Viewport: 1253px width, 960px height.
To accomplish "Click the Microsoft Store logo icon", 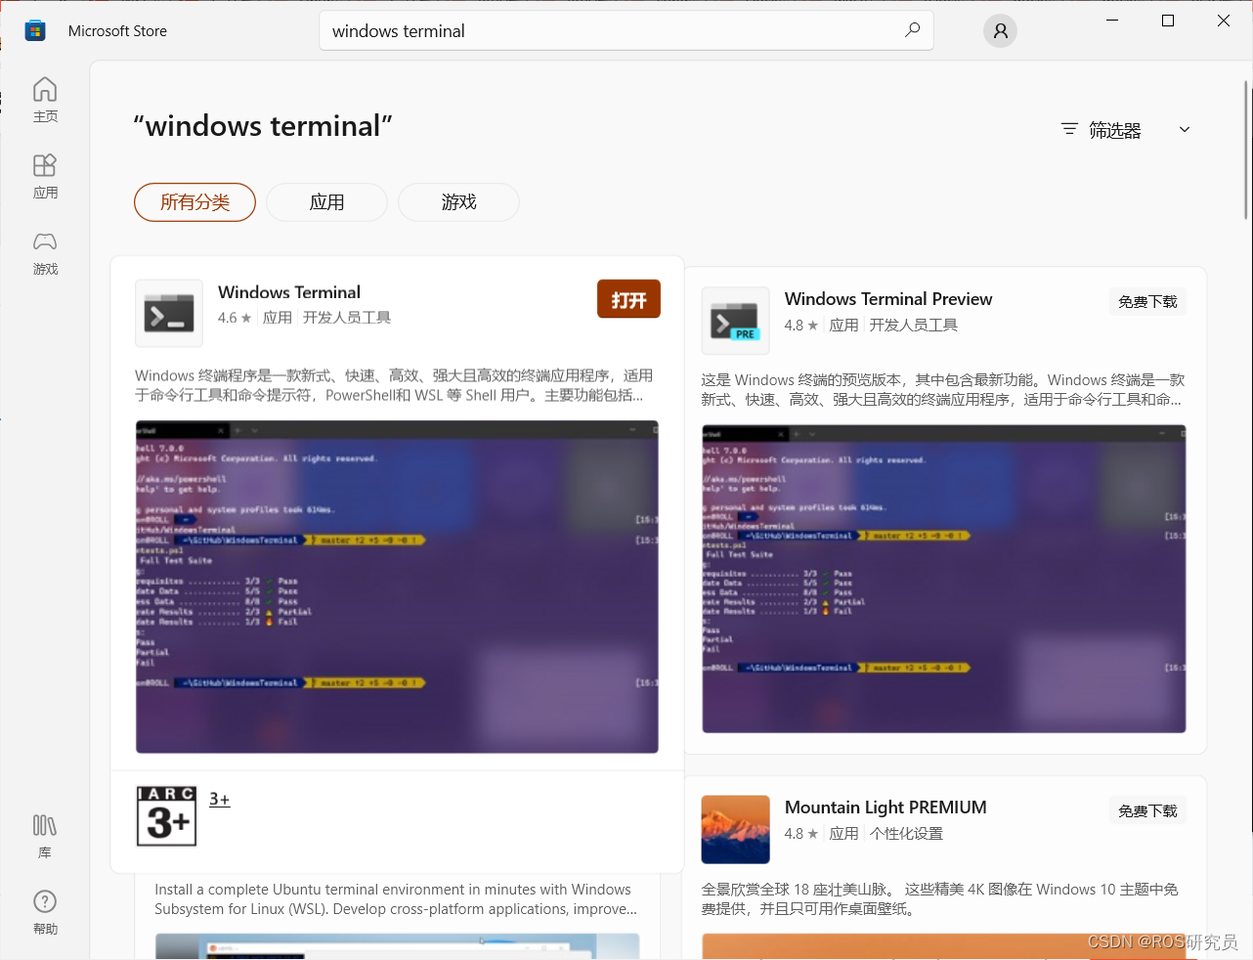I will pyautogui.click(x=35, y=30).
